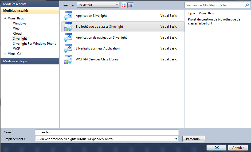This screenshot has height=152, width=251.
Task: Click the Application Silverlight template icon
Action: coord(68,16)
